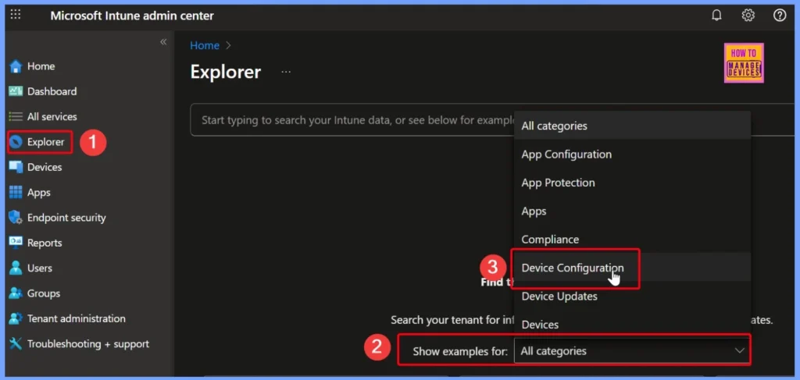Viewport: 800px width, 380px height.
Task: Click the Home breadcrumb link
Action: (x=205, y=45)
